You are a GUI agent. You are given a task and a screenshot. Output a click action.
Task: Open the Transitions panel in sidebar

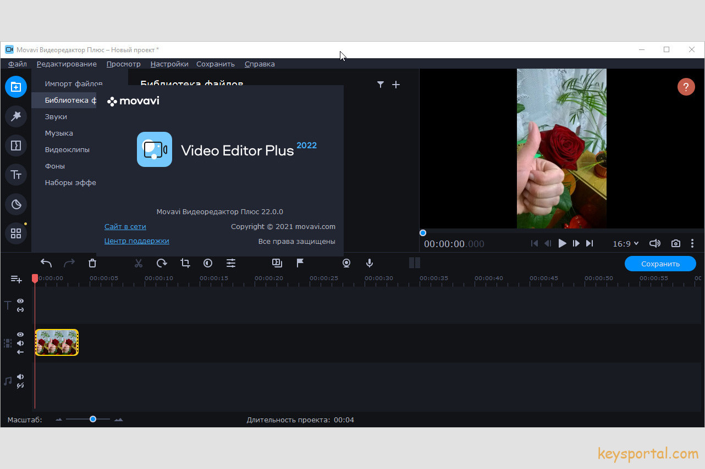[16, 146]
